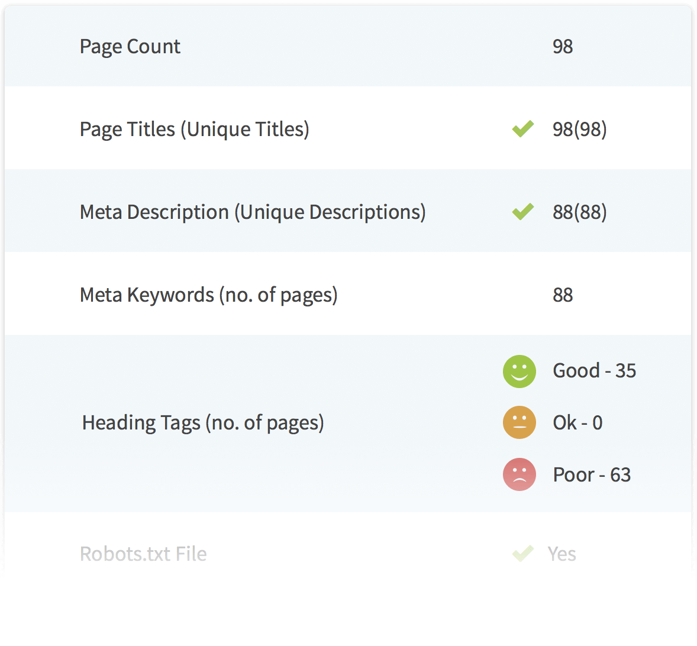Select the Page Titles (Unique Titles) label

[194, 130]
